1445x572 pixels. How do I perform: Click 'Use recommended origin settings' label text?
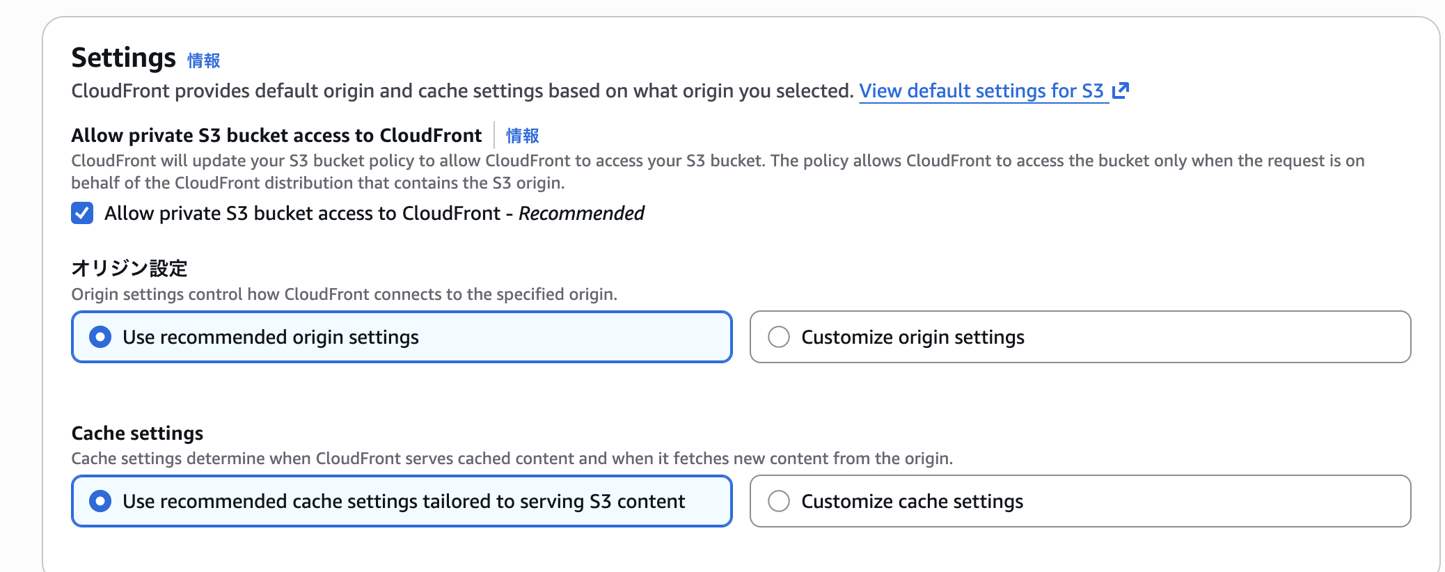click(x=271, y=337)
